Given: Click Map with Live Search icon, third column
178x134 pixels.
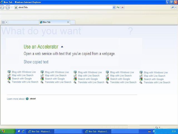Looking at the screenshot, I should [x=75, y=76].
